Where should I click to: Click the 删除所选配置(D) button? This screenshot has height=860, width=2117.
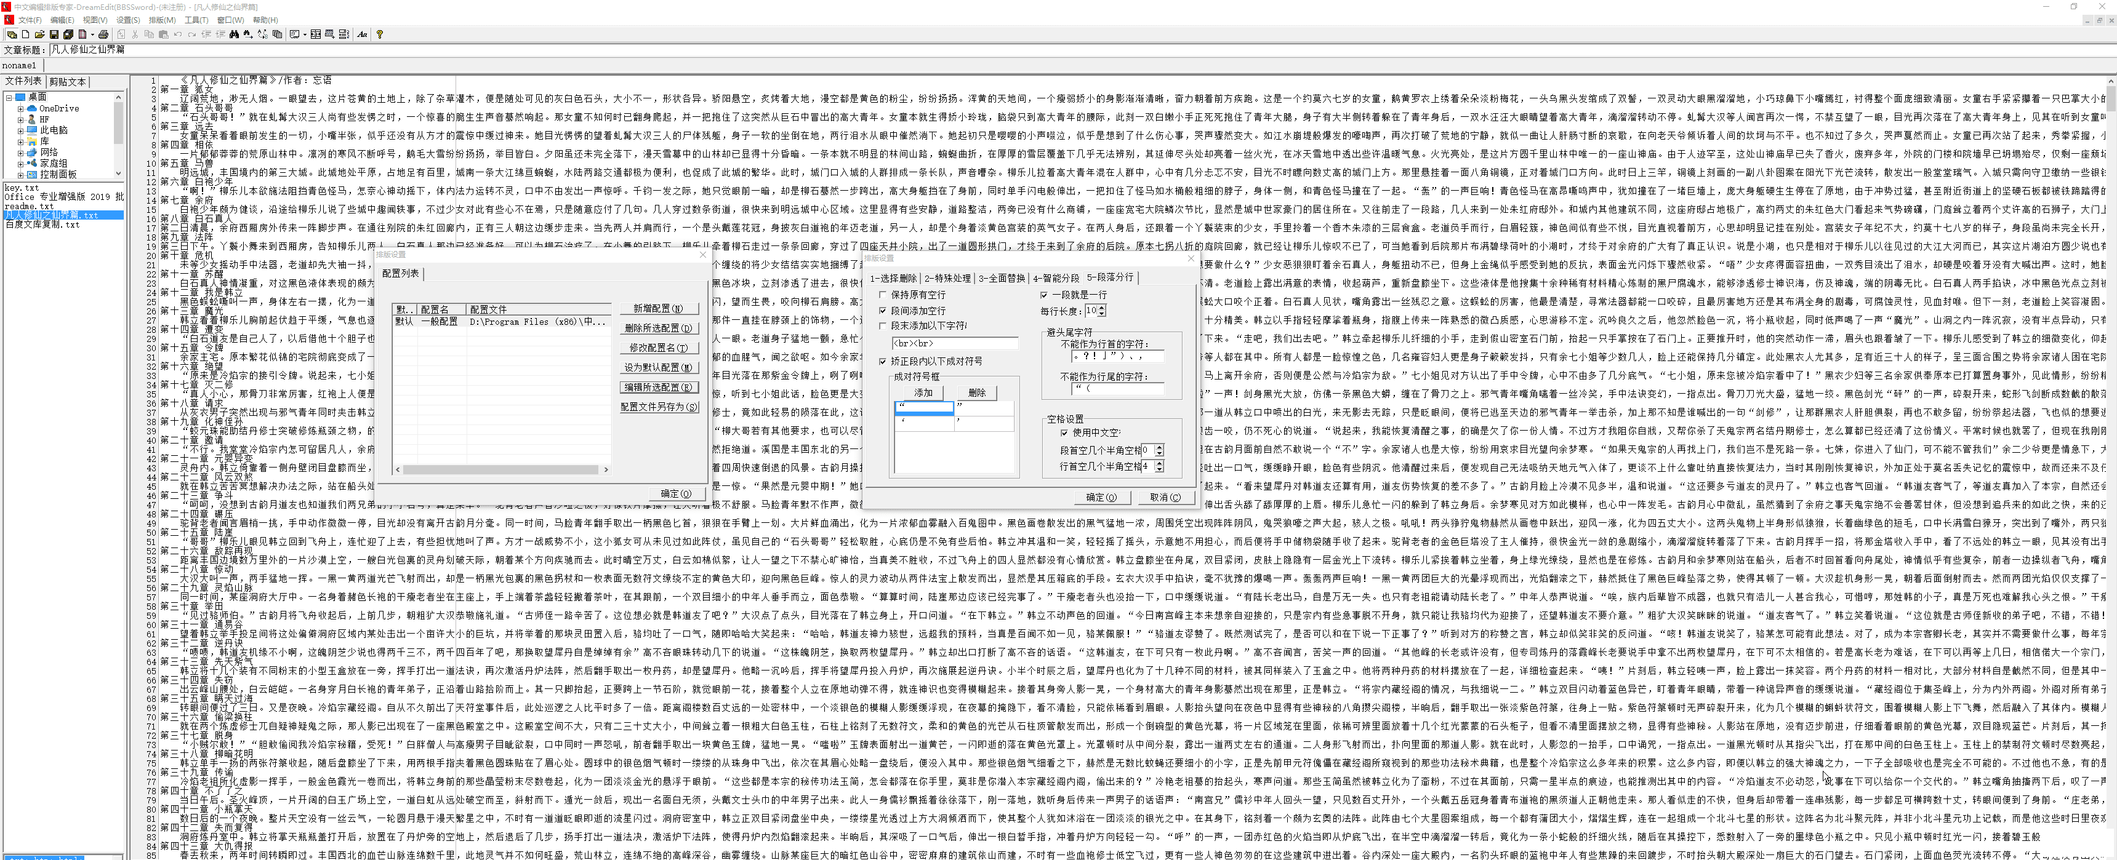[659, 328]
